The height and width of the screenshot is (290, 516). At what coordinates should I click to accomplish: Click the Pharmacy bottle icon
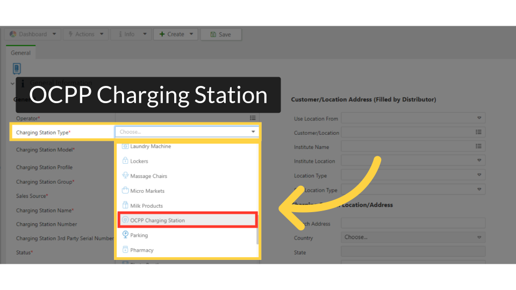[125, 249]
